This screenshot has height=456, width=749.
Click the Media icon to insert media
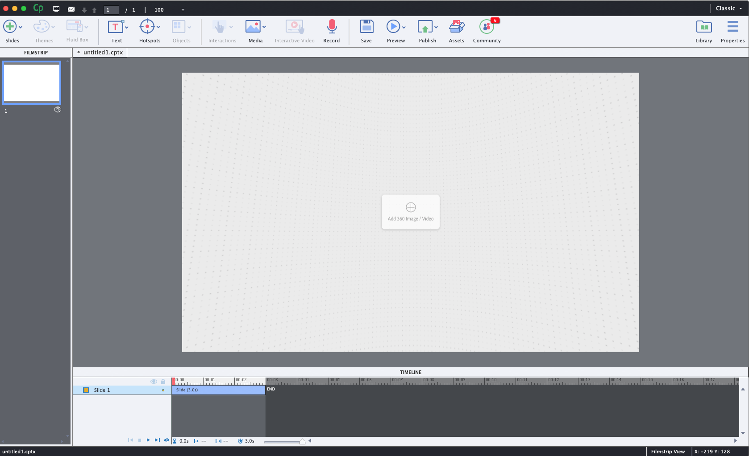click(x=253, y=27)
